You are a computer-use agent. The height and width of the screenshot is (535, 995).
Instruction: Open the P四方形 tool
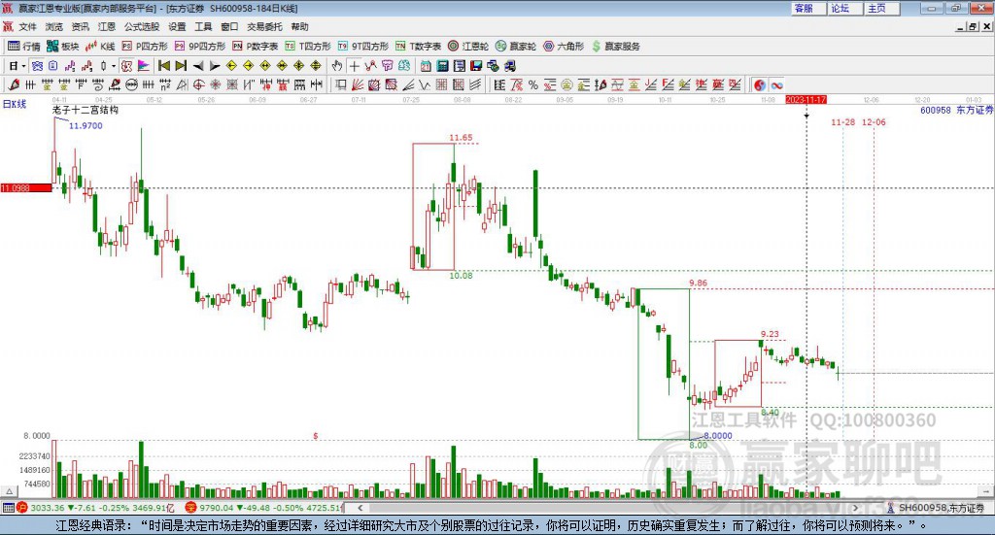click(x=145, y=47)
